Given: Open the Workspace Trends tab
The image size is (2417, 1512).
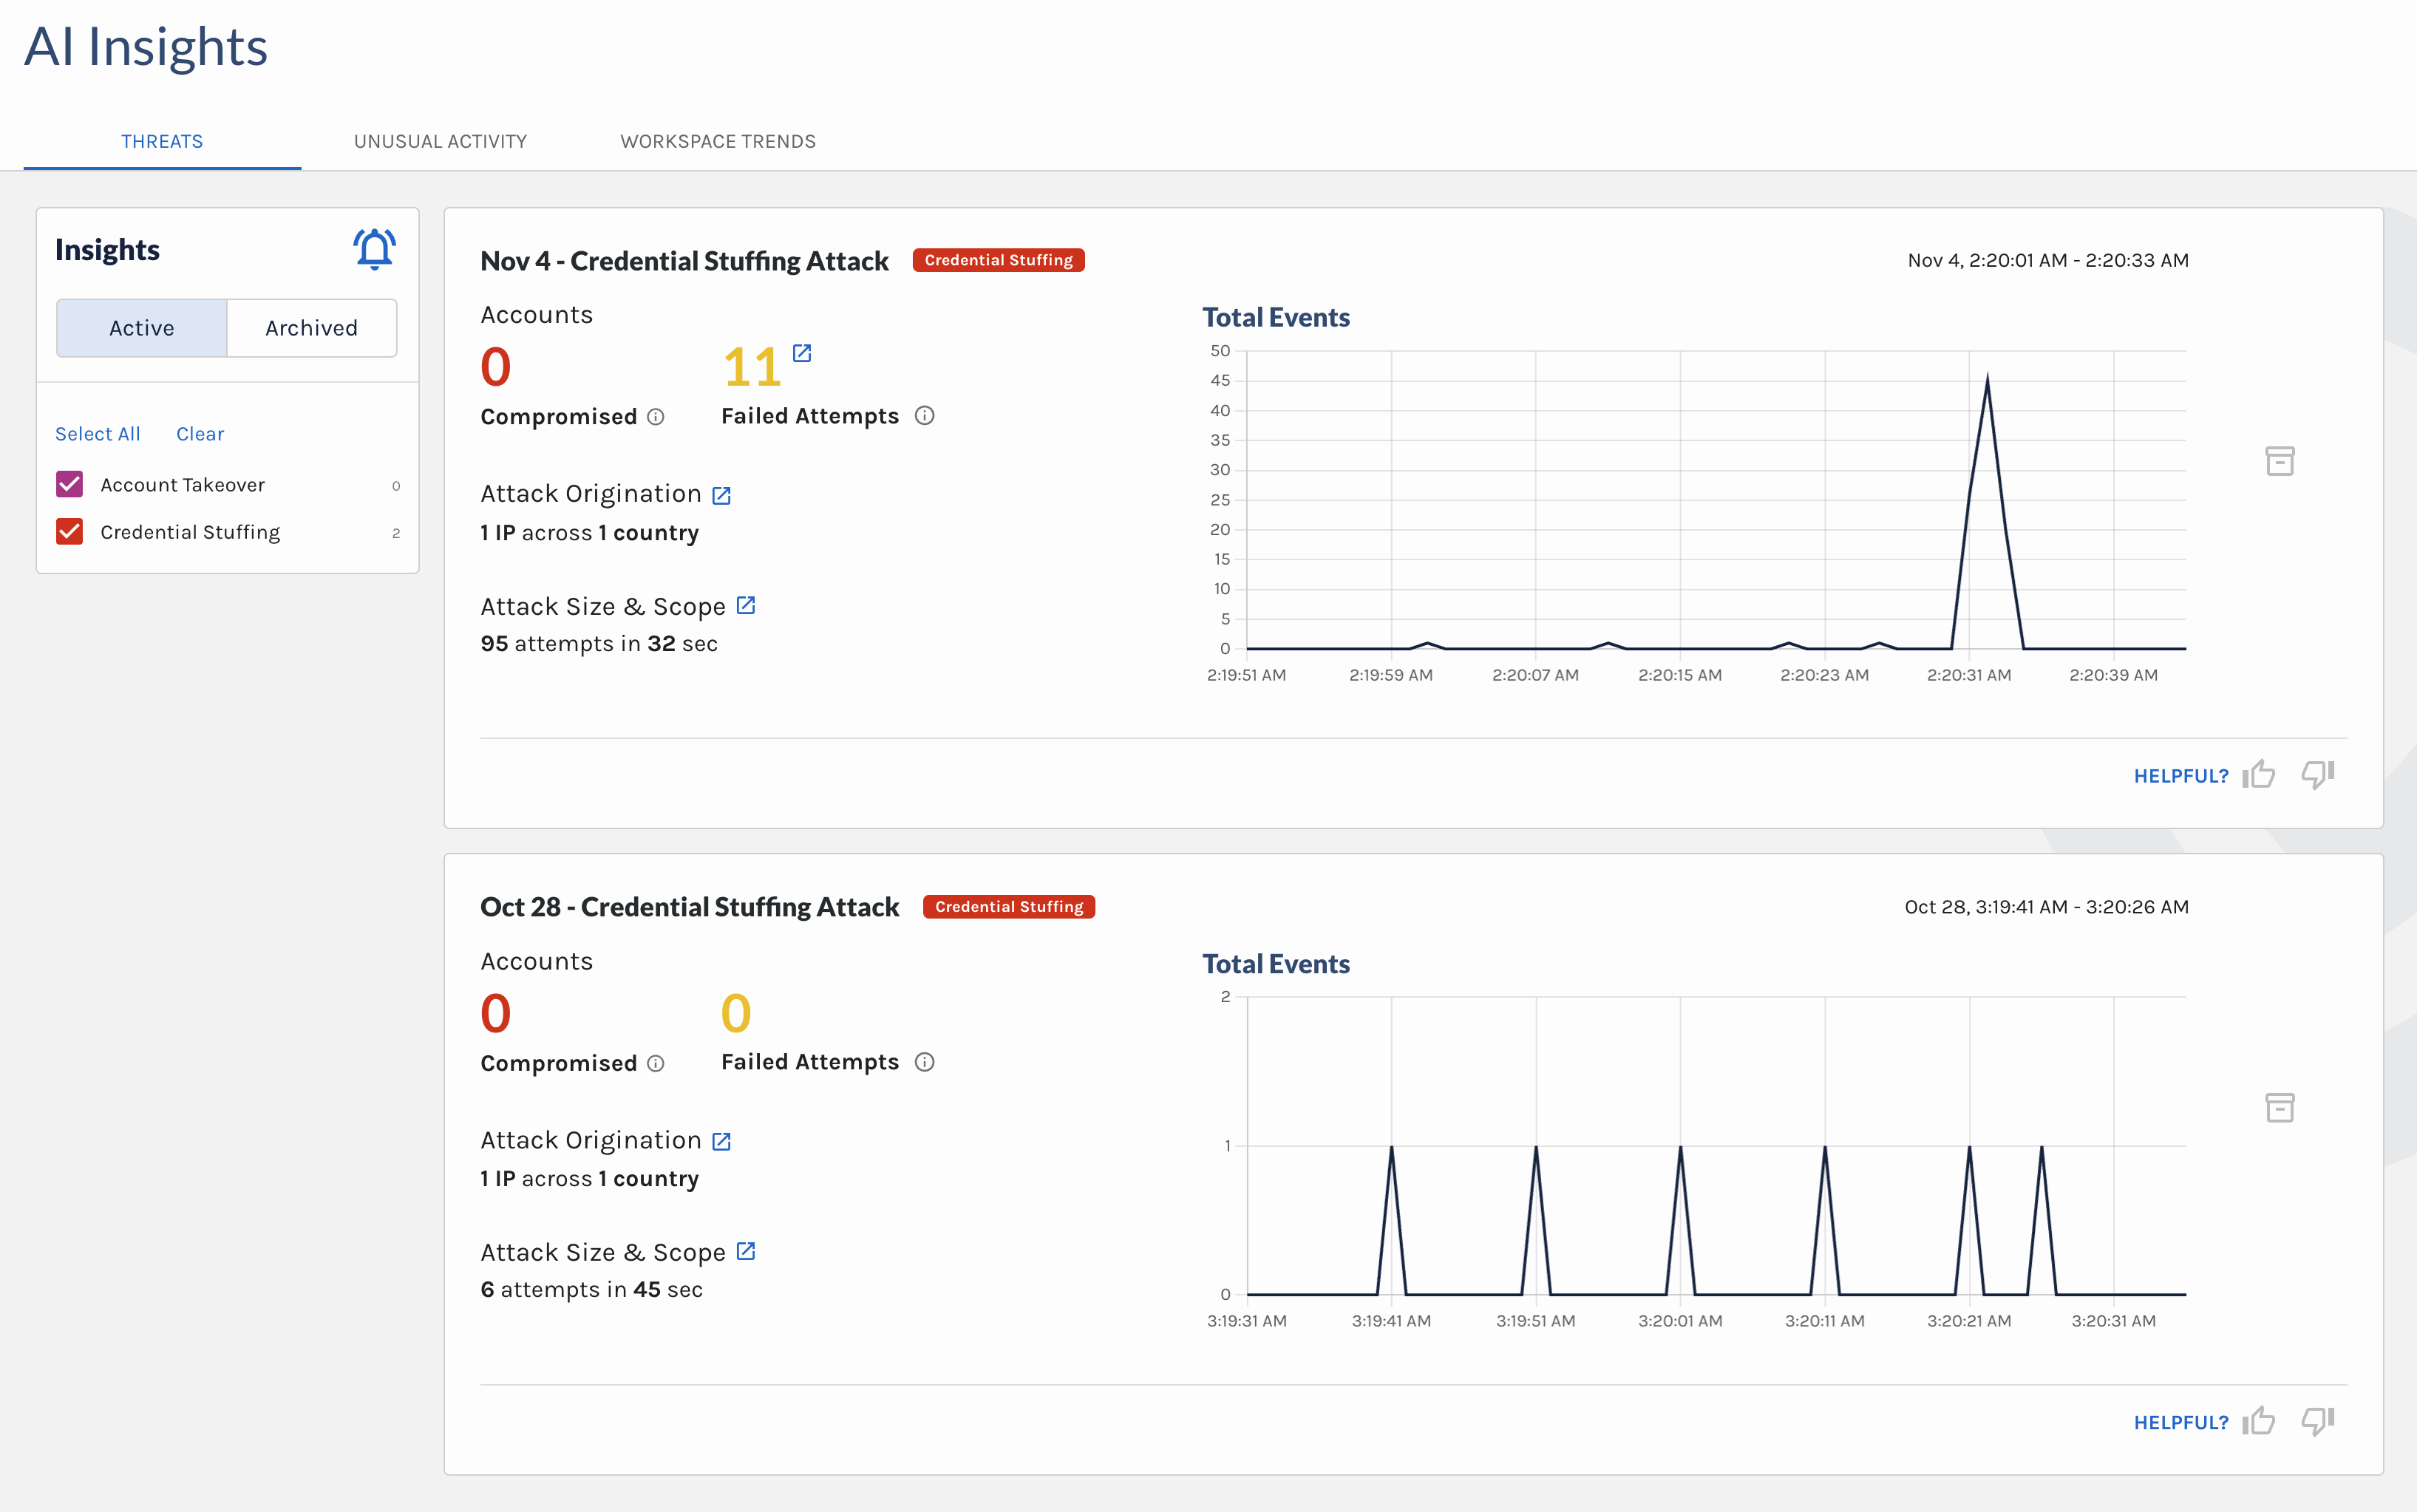Looking at the screenshot, I should click(x=718, y=142).
